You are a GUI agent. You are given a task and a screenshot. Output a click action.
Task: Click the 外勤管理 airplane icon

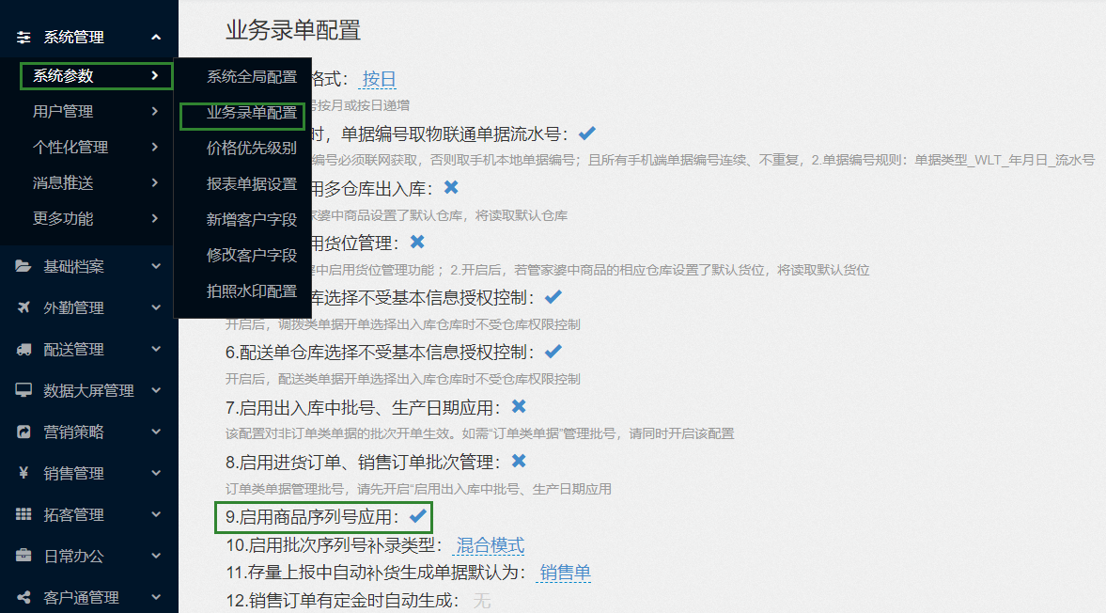(x=23, y=307)
